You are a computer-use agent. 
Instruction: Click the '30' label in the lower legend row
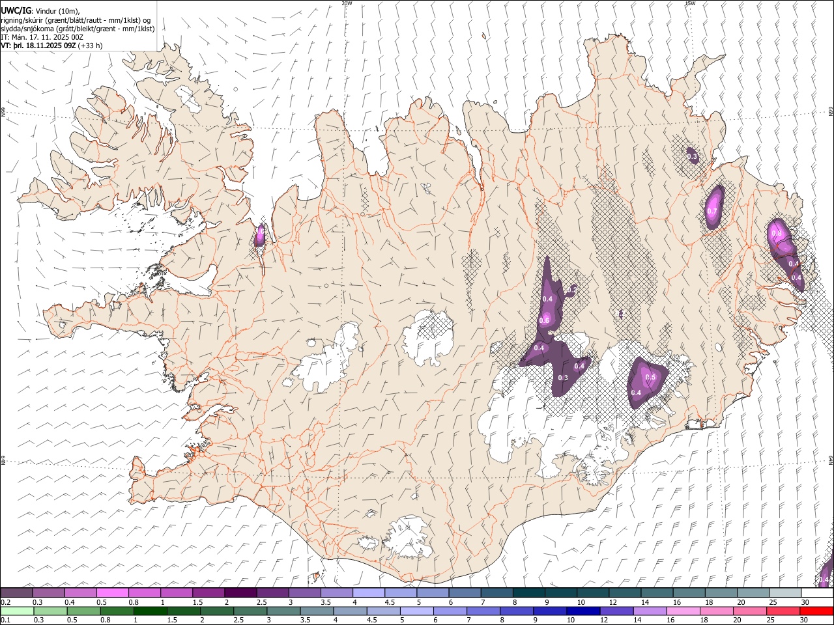pyautogui.click(x=805, y=620)
